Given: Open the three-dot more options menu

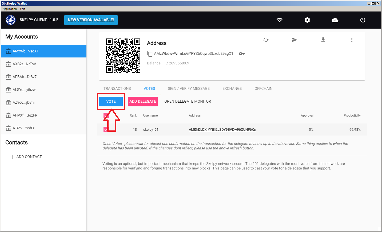Looking at the screenshot, I should 352,40.
